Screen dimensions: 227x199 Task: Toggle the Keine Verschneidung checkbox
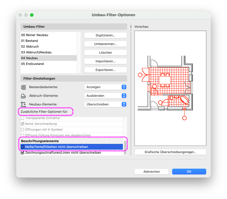[22, 124]
